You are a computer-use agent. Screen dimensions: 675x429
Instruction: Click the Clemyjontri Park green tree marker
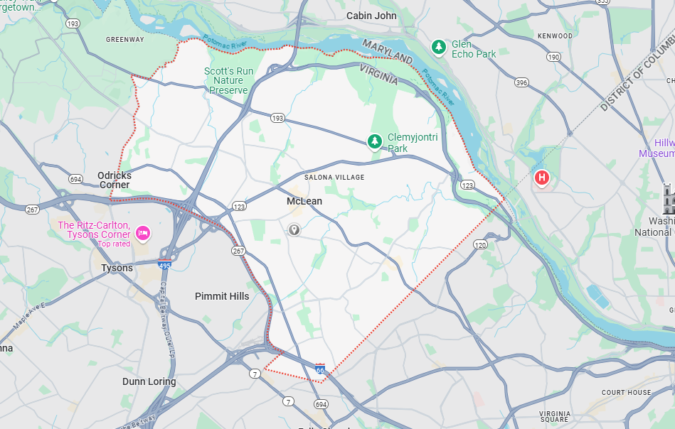[x=375, y=141]
